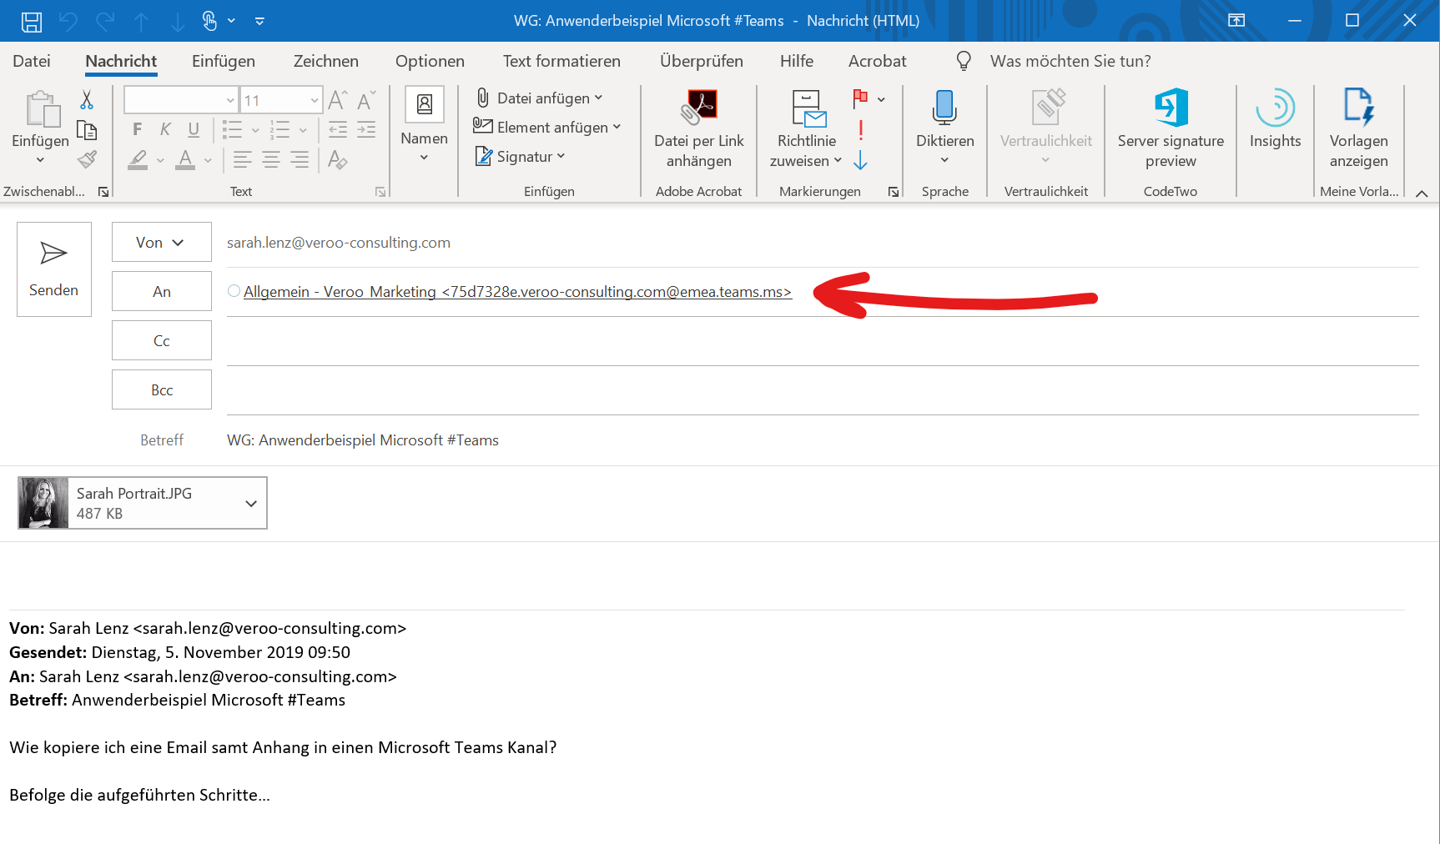Open the font name combo box

click(180, 100)
